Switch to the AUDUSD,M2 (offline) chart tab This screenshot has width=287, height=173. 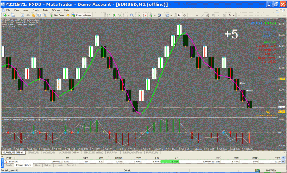click(69, 152)
